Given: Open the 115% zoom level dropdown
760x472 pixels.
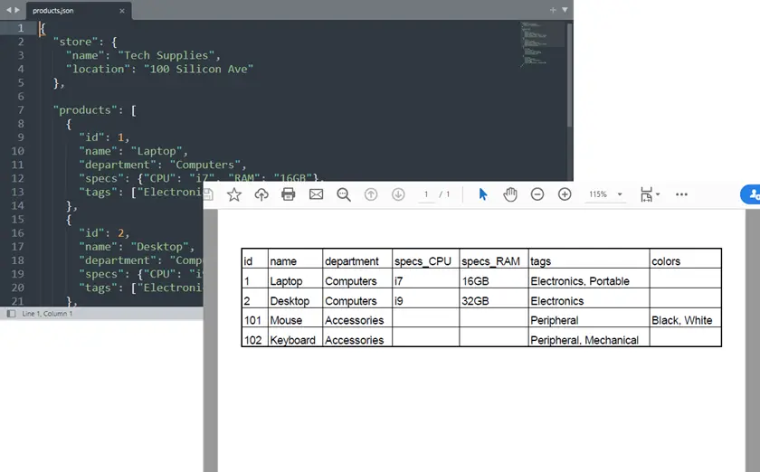Looking at the screenshot, I should pyautogui.click(x=606, y=194).
